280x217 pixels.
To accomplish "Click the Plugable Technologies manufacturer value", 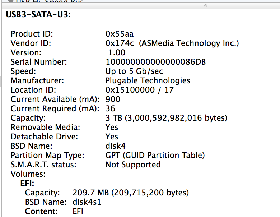I will click(x=148, y=81).
